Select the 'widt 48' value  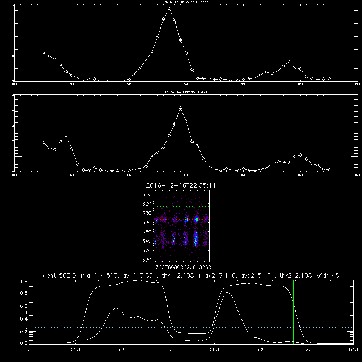coord(328,275)
